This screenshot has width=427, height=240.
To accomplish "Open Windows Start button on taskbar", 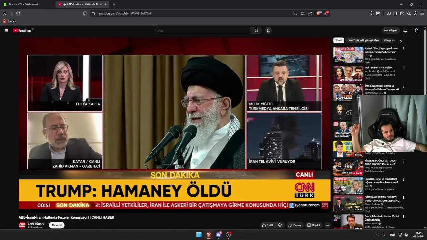I will [x=199, y=235].
